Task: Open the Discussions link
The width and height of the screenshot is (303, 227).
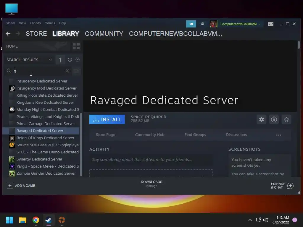Action: tap(236, 135)
